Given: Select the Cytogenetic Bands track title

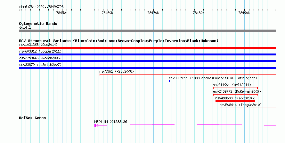Looking at the screenshot, I should [38, 24].
